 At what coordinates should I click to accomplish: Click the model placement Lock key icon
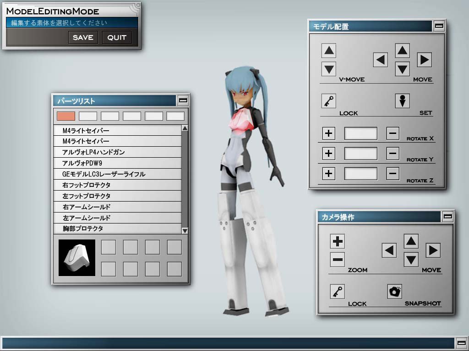tap(328, 101)
